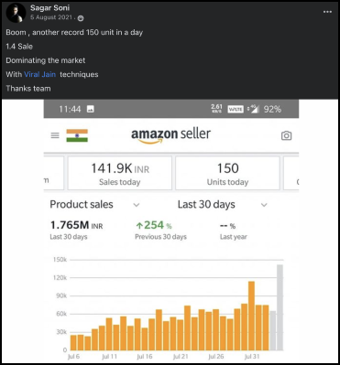Open the three-dot post options menu
Image resolution: width=340 pixels, height=365 pixels.
327,12
